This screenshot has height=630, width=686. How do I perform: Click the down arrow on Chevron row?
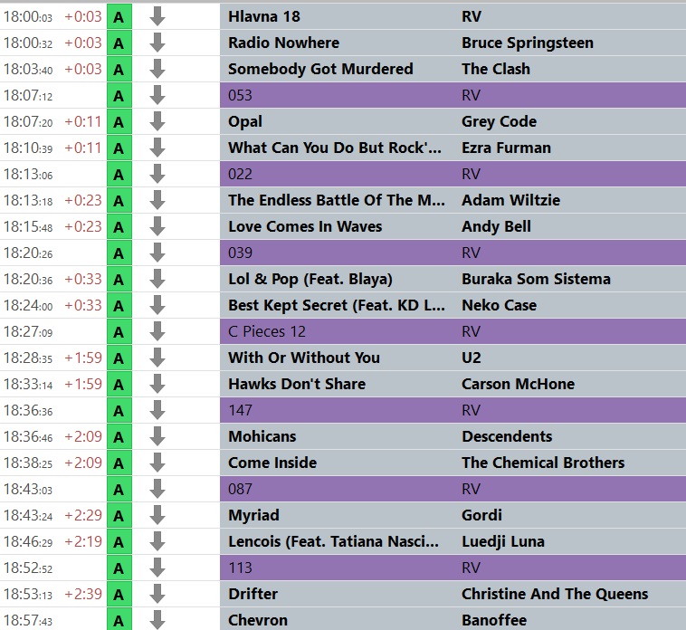click(x=157, y=619)
